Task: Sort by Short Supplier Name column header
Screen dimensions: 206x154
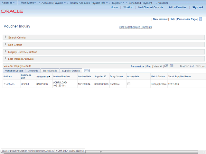Action: click(x=179, y=76)
